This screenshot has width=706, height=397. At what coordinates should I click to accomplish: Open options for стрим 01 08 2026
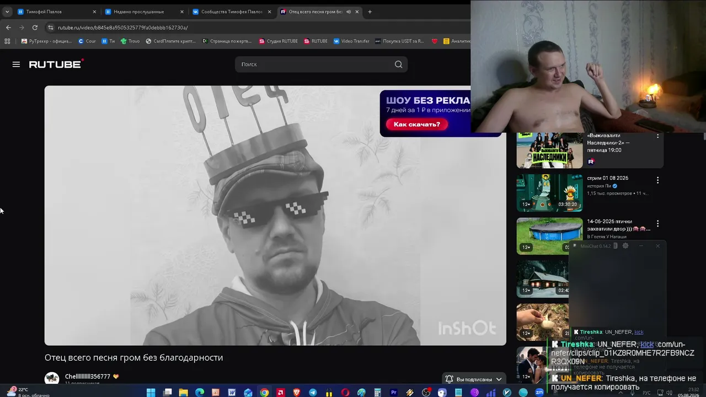click(657, 180)
